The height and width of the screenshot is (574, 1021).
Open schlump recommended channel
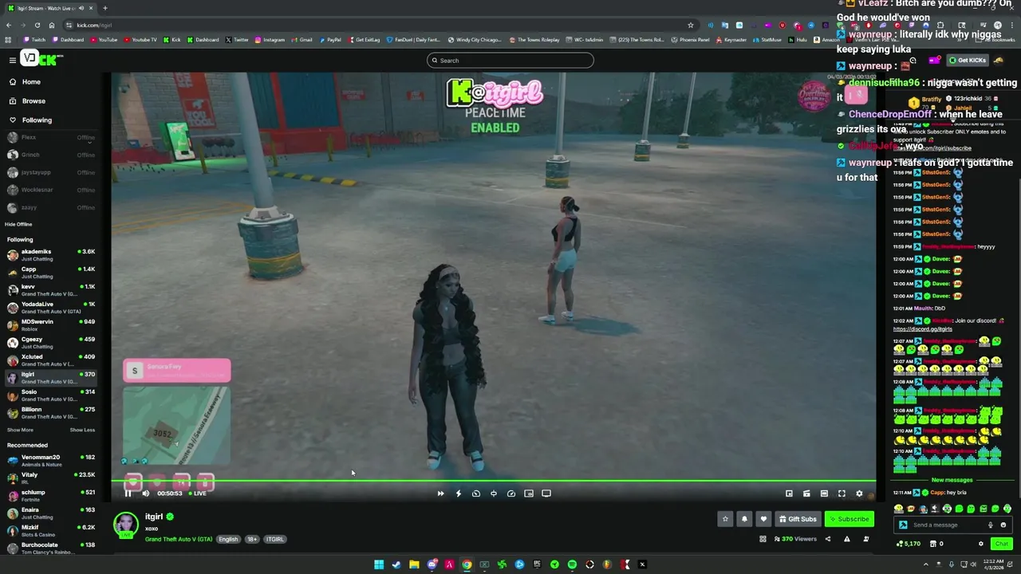[x=49, y=496]
